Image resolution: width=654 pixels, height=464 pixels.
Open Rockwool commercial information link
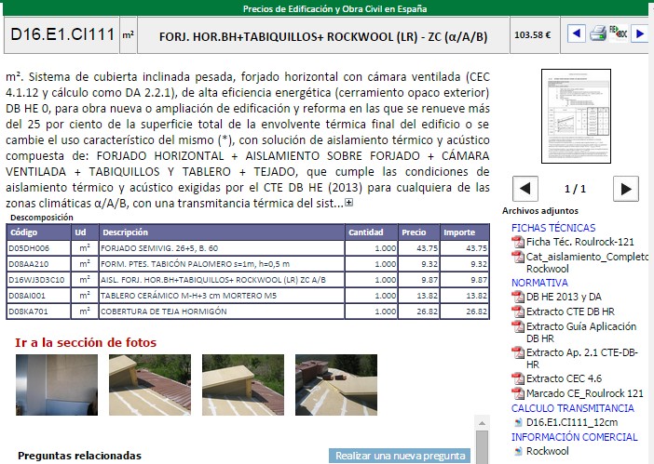(x=547, y=451)
